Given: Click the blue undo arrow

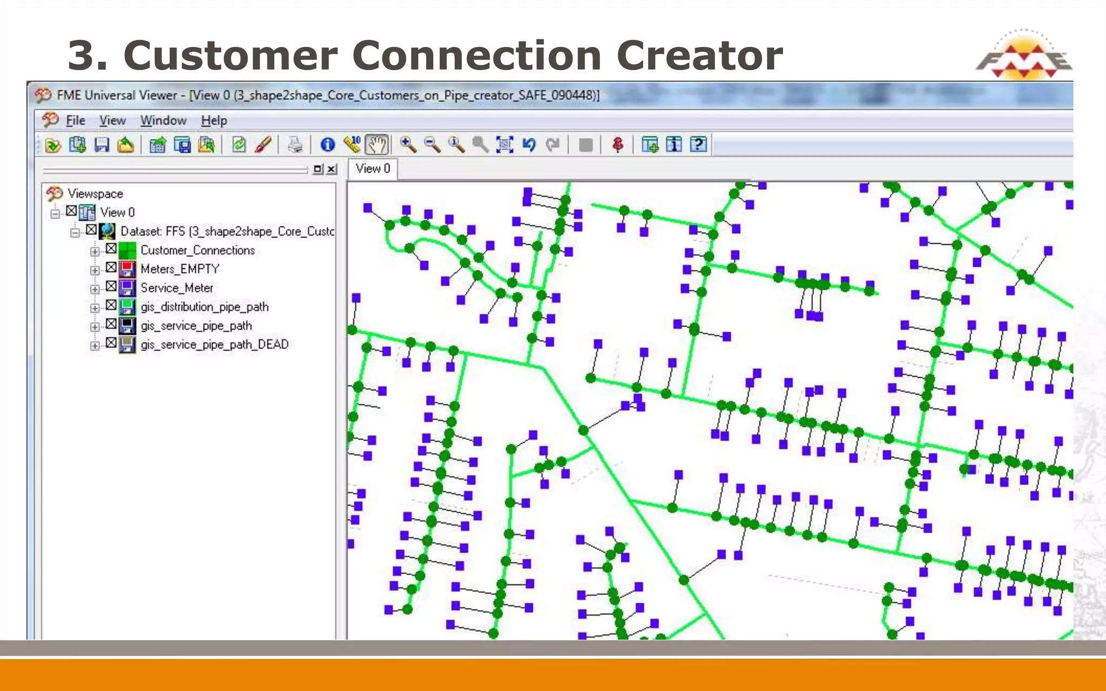Looking at the screenshot, I should click(529, 145).
